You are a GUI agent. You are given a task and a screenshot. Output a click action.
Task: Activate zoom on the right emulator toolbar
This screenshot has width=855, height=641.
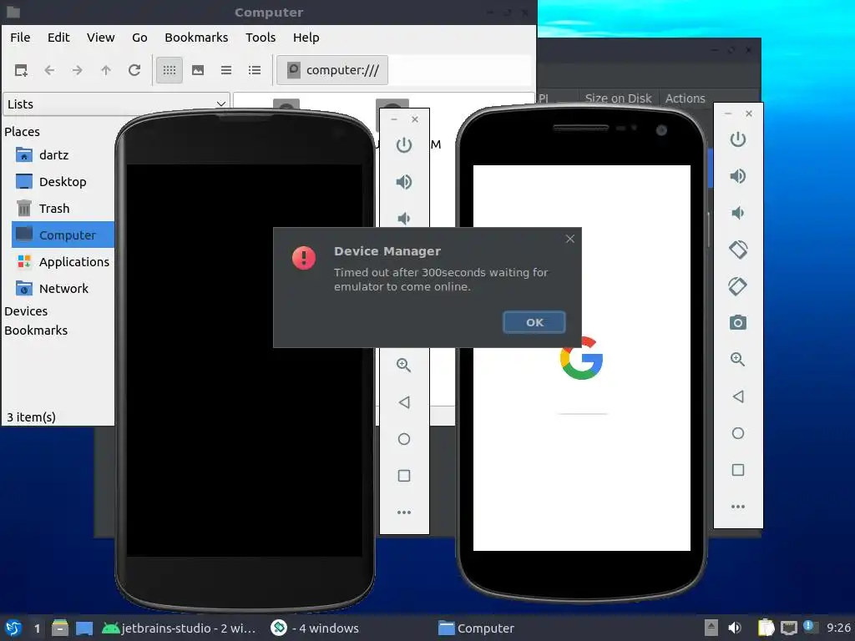tap(738, 359)
